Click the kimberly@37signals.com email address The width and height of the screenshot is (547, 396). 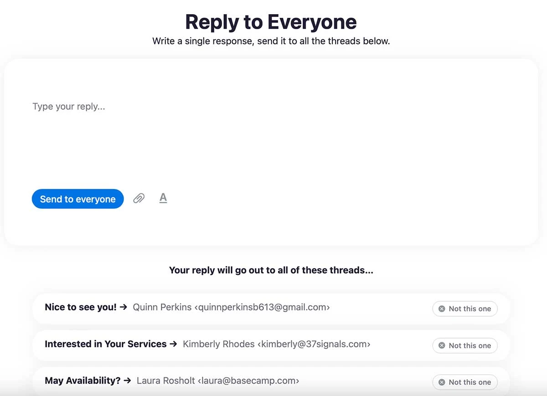pyautogui.click(x=314, y=345)
